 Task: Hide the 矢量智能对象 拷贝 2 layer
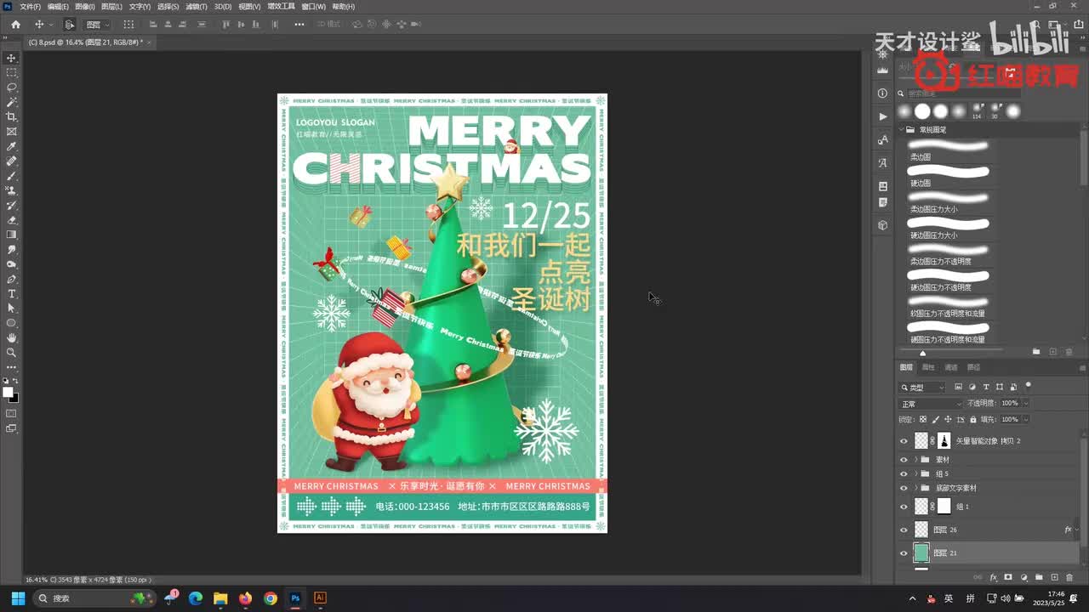904,441
